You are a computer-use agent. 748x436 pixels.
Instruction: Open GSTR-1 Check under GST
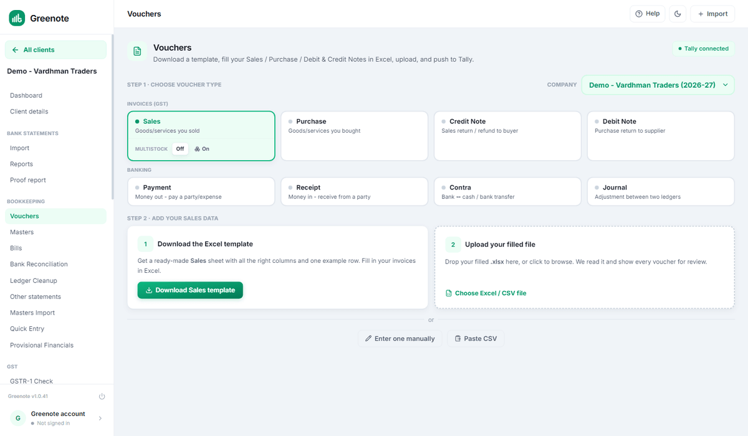pos(56,381)
